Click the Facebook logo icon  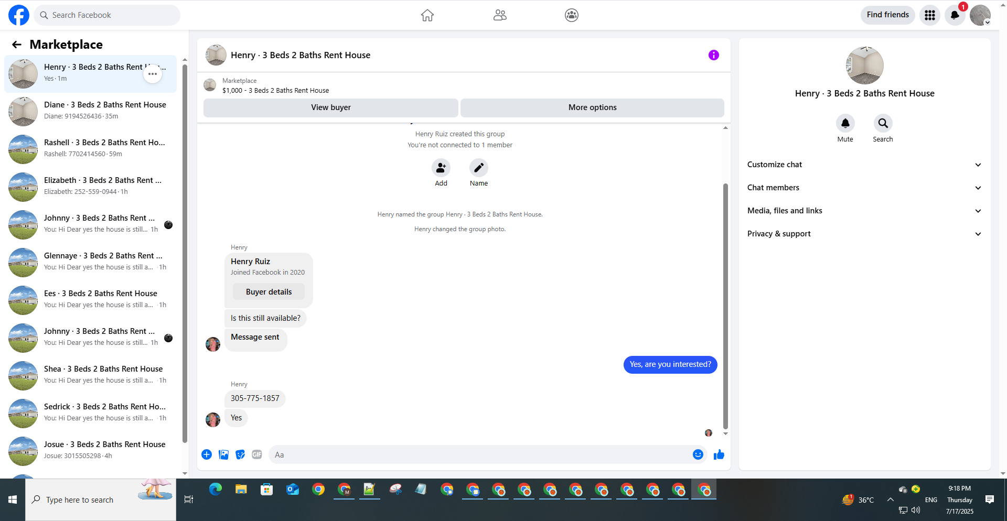19,15
